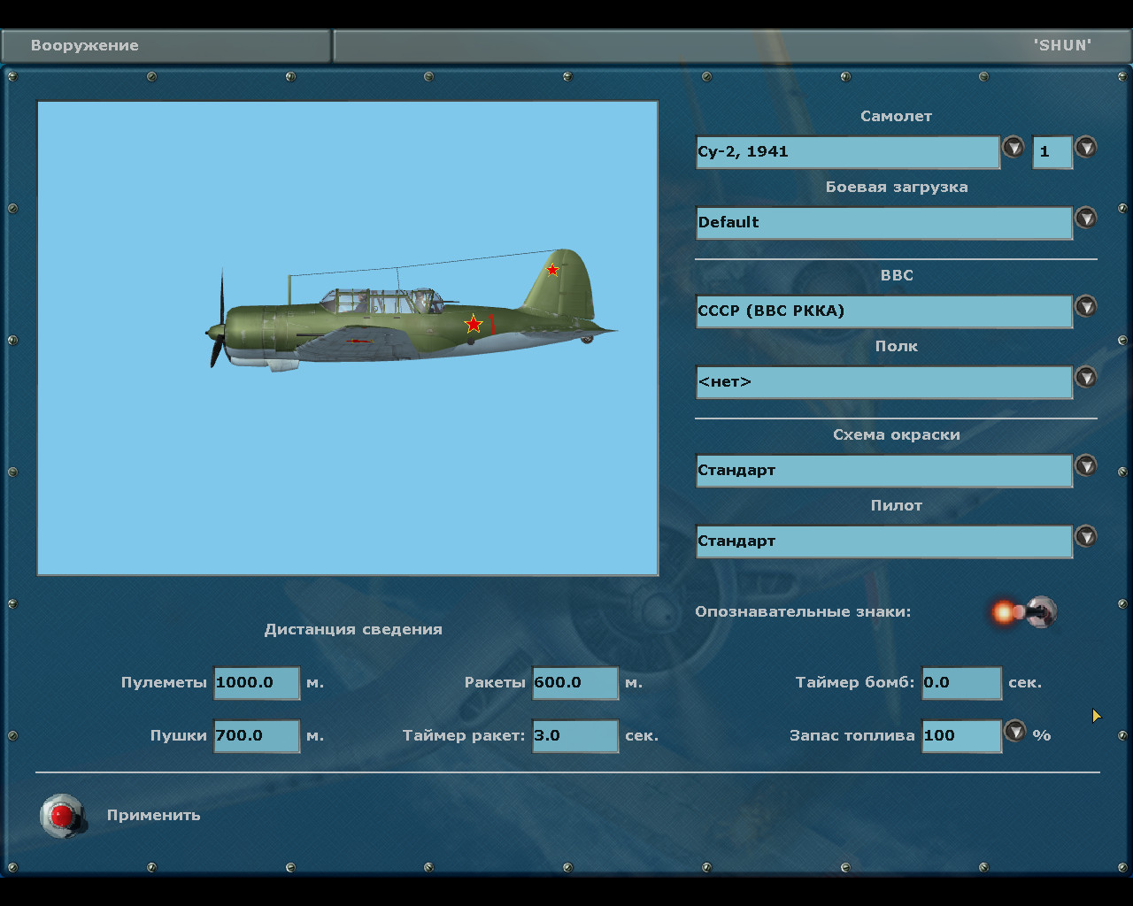
Task: Click the Пулеметы convergence distance field
Action: tap(257, 683)
